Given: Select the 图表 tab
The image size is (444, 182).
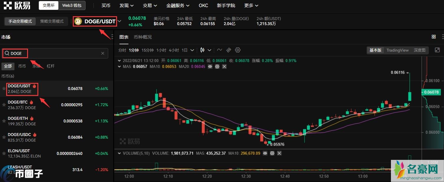Looking at the screenshot, I should pos(124,37).
